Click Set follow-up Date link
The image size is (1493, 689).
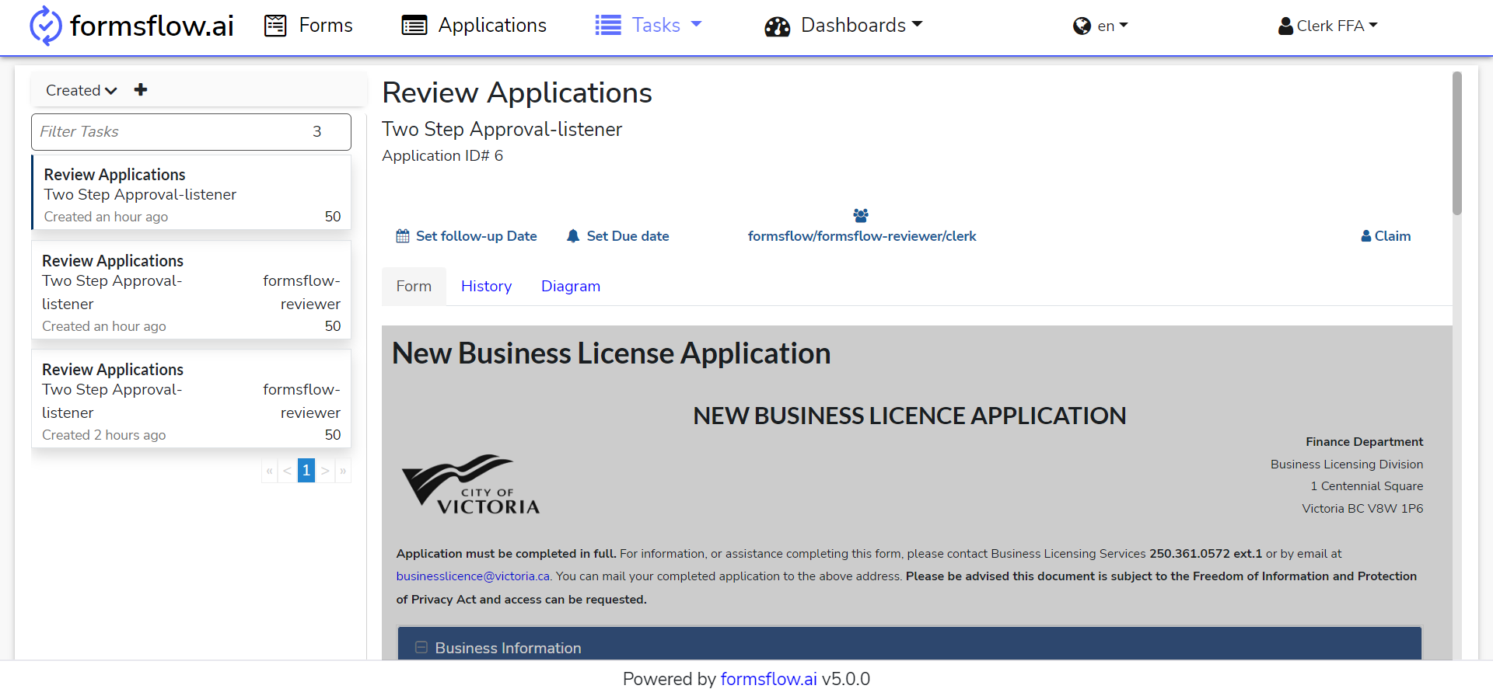click(467, 236)
